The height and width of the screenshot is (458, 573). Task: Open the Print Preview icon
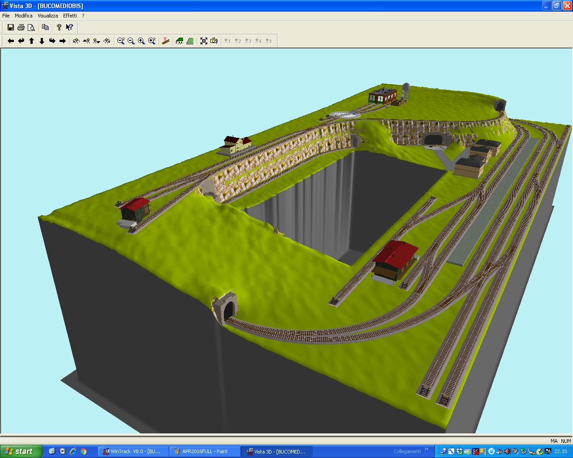[x=31, y=27]
